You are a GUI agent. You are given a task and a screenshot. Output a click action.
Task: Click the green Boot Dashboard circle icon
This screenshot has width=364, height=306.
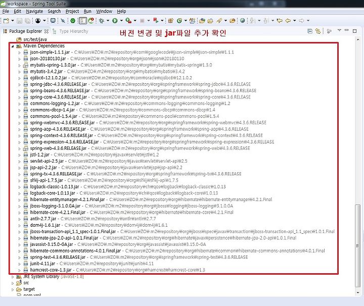coord(73,21)
